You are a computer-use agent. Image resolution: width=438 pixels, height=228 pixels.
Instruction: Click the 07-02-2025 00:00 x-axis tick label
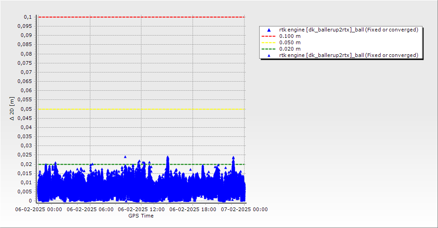[244, 209]
